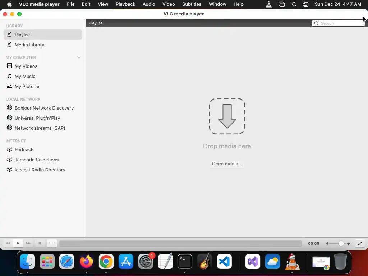Collapse the My Computer section chevron
Screen dimensions: 368x276
[x=79, y=57]
